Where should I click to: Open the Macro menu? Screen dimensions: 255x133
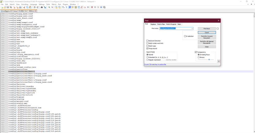[54, 4]
